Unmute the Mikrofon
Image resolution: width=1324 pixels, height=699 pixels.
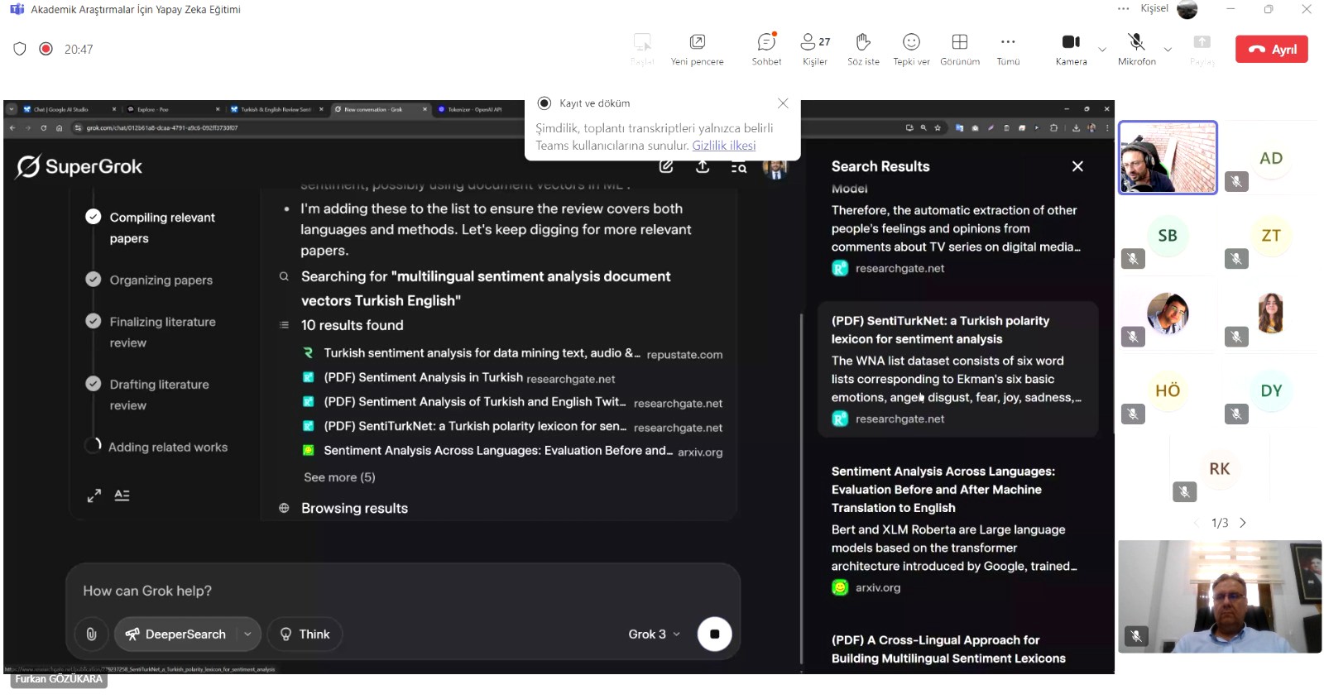point(1136,48)
